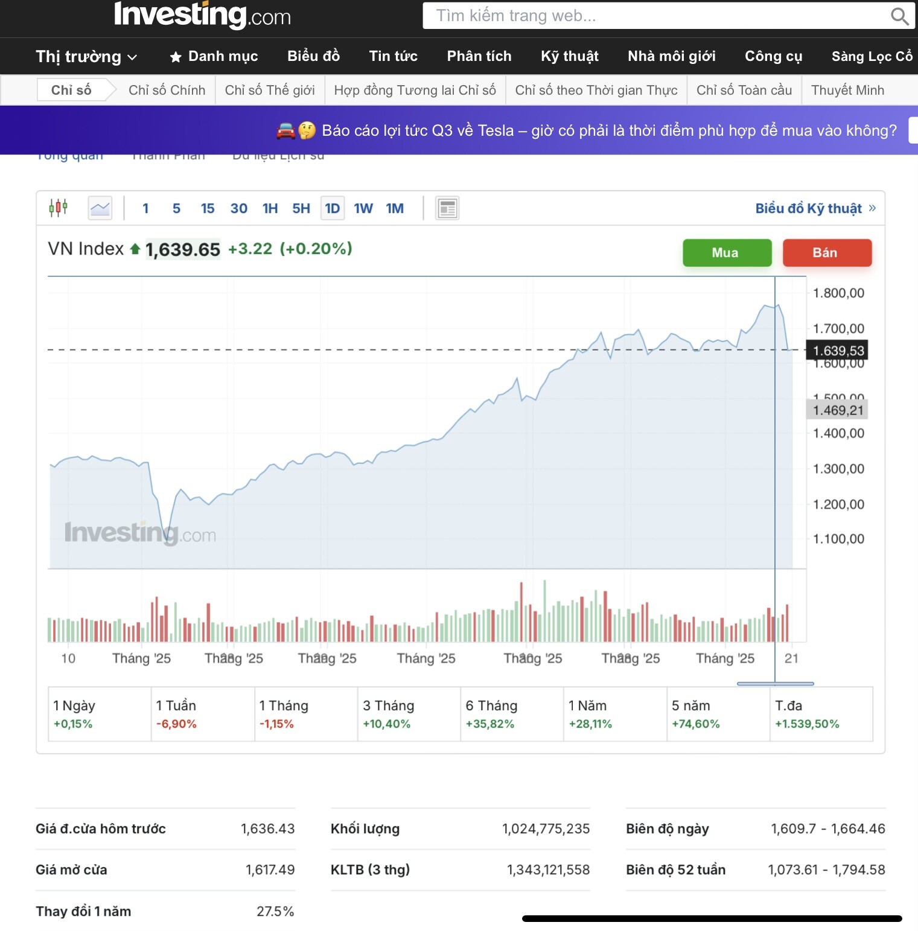Select the 30 minute interval

point(239,209)
